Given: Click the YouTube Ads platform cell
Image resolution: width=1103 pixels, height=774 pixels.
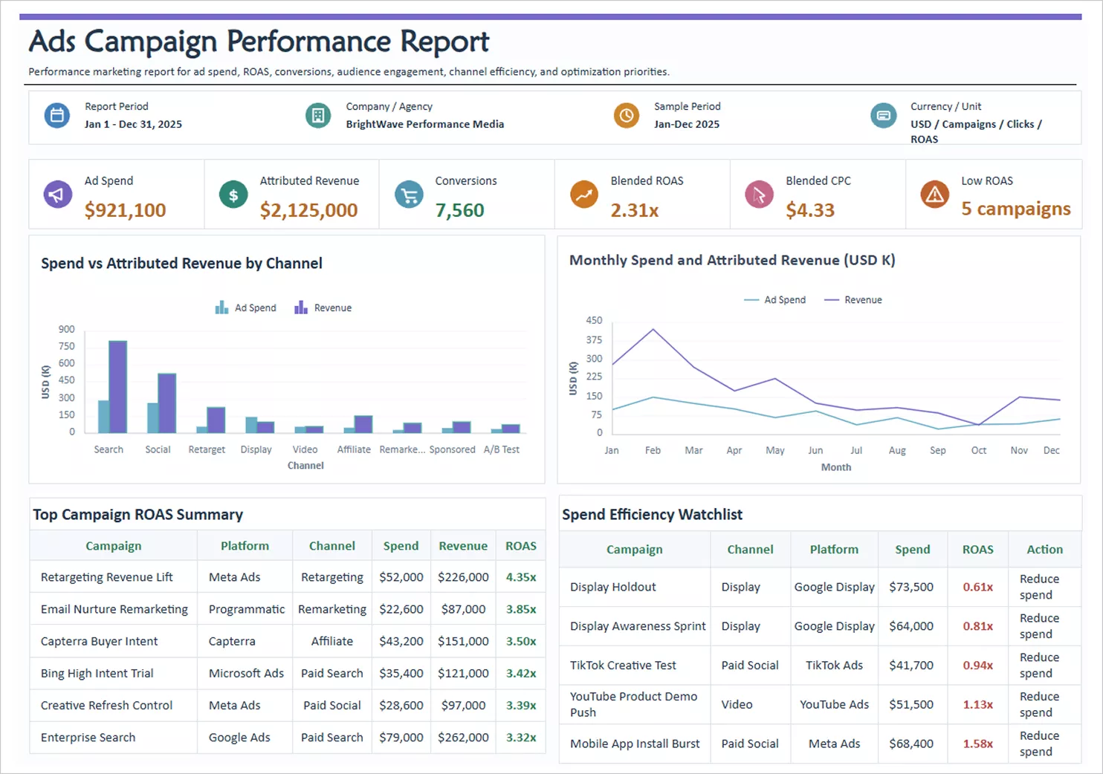Looking at the screenshot, I should click(x=834, y=704).
